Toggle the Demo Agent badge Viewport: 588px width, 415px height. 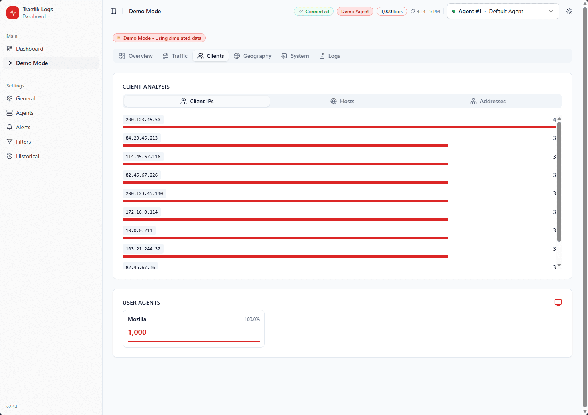(x=355, y=11)
